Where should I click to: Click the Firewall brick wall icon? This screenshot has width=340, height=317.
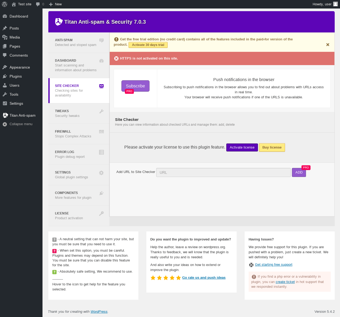101,132
